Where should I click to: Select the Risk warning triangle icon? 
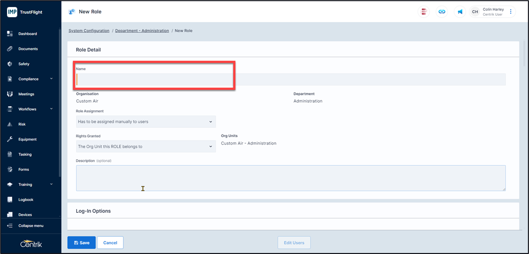click(x=10, y=124)
